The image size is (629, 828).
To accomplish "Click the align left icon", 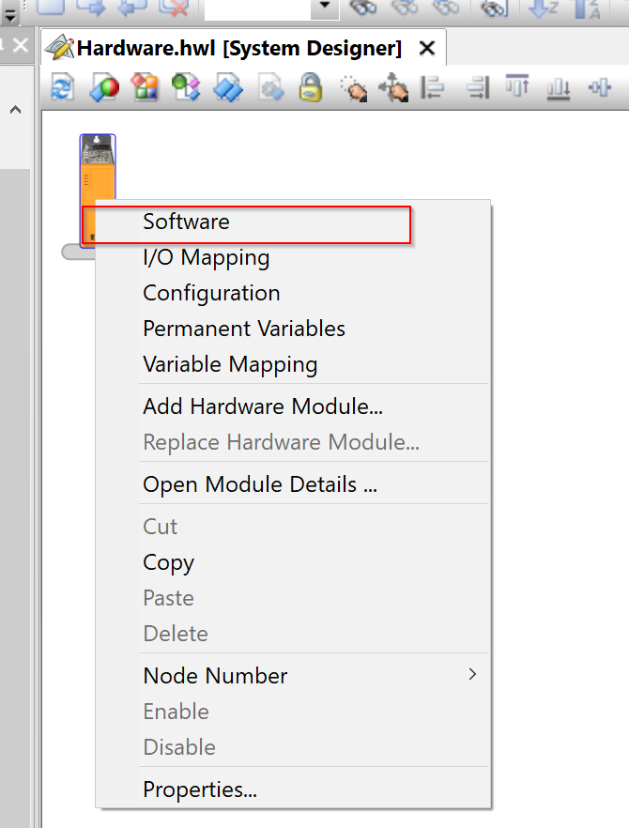I will (x=433, y=87).
